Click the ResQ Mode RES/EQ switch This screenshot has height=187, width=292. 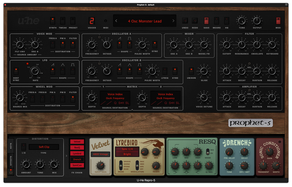point(208,152)
